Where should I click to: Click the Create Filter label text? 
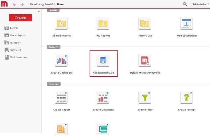tap(145, 110)
